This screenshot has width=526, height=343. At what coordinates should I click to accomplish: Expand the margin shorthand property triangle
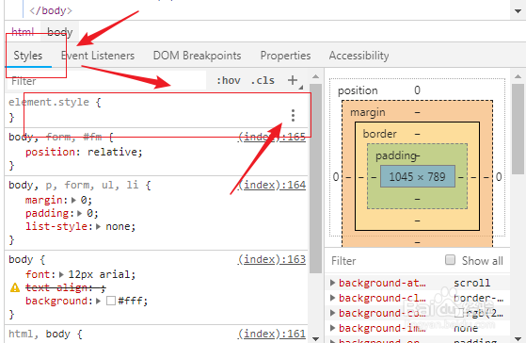click(x=73, y=200)
